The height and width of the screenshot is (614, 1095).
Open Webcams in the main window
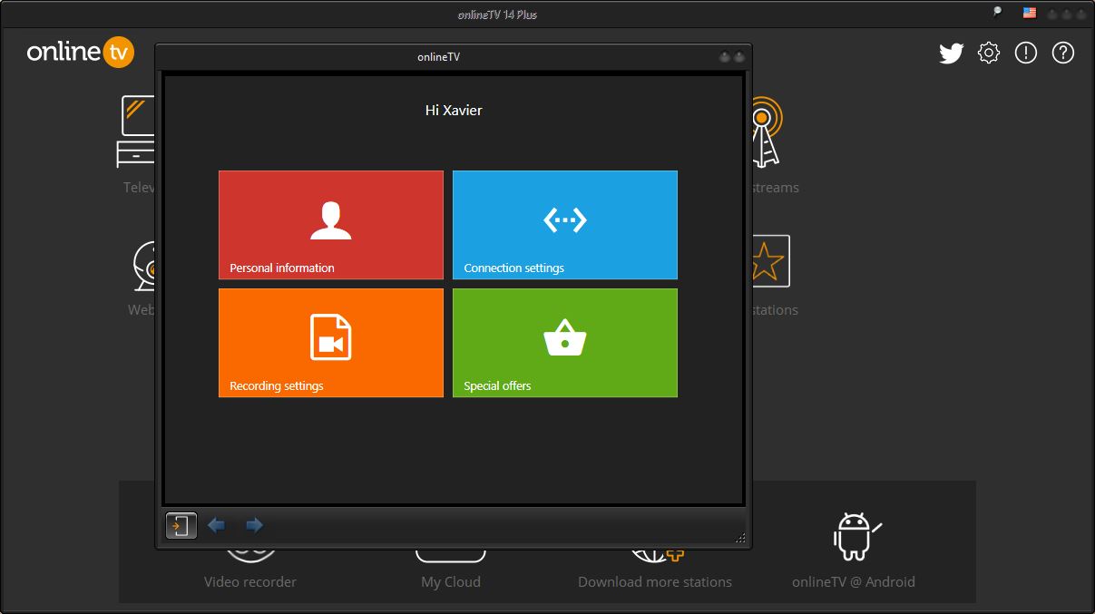pyautogui.click(x=142, y=277)
